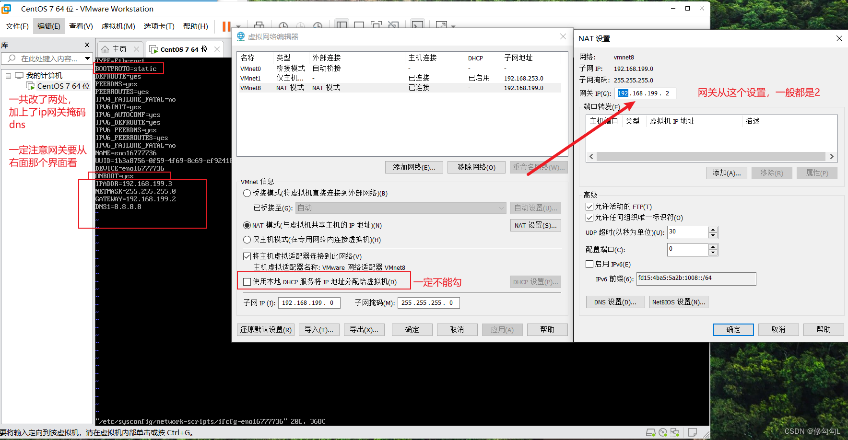Close the CentOS 7 64 位 tab
Screen dimensions: 848x440
[x=217, y=49]
